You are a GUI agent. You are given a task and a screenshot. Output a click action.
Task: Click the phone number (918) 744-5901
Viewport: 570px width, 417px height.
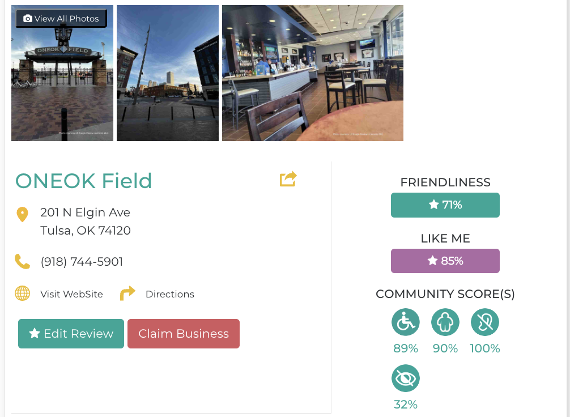(x=82, y=262)
